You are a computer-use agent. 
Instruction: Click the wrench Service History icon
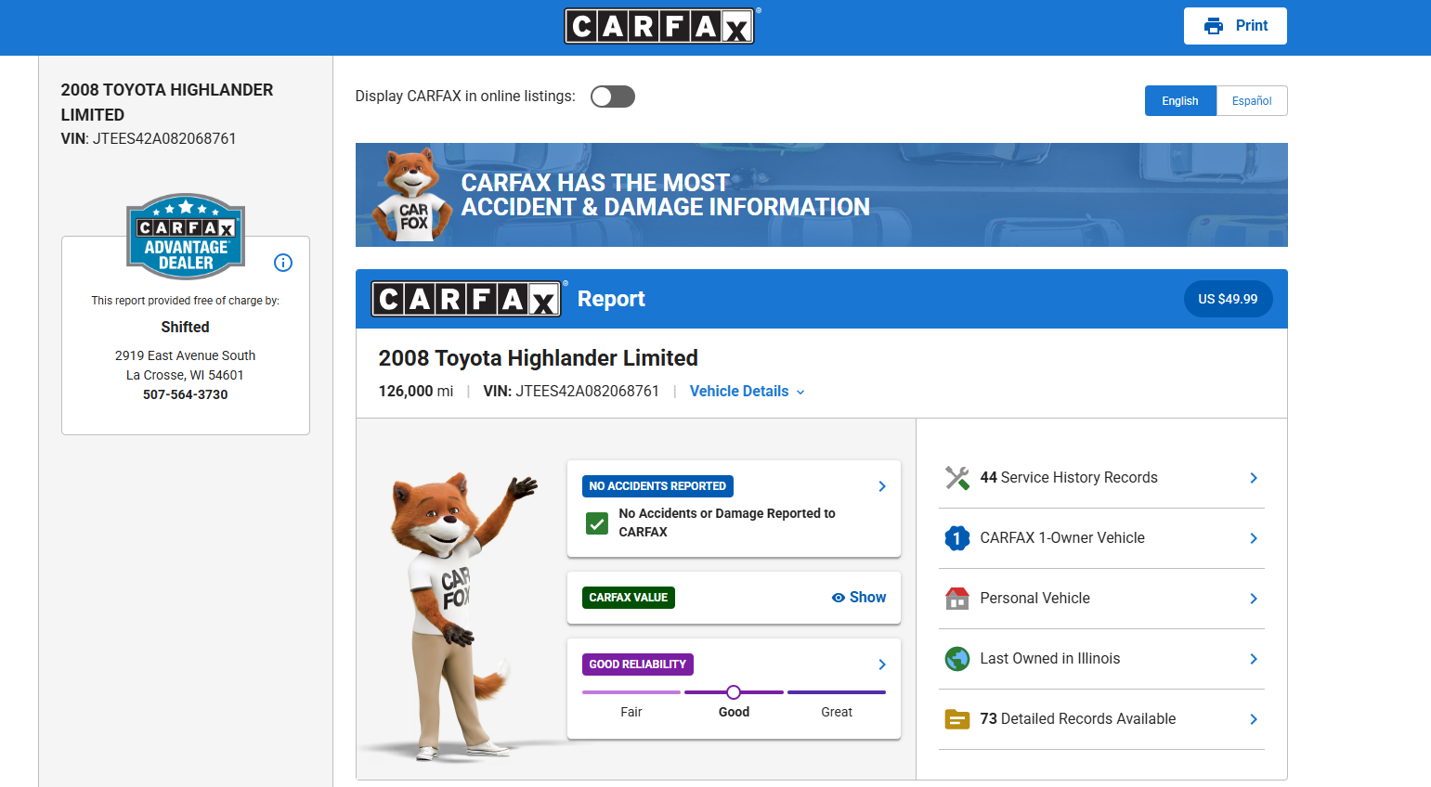957,478
